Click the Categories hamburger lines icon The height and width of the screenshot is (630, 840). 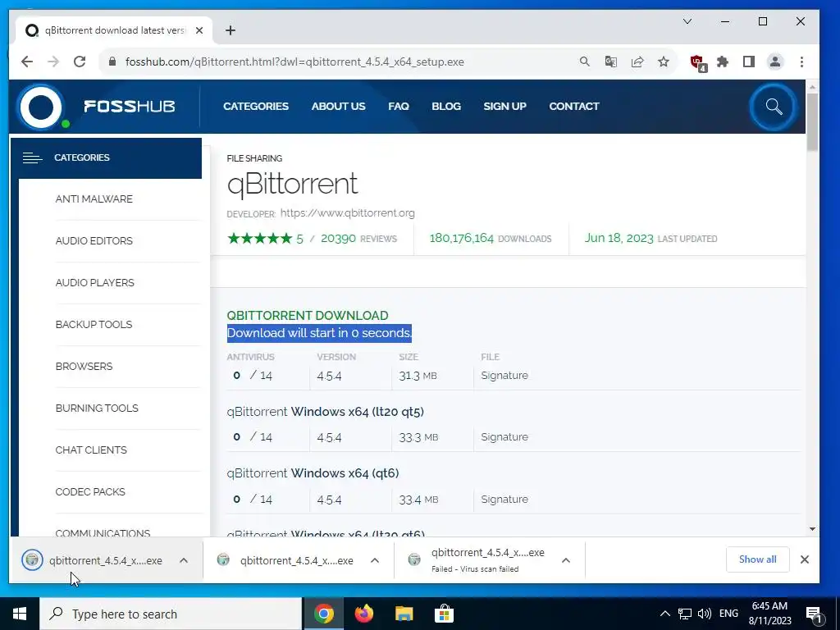pos(32,157)
